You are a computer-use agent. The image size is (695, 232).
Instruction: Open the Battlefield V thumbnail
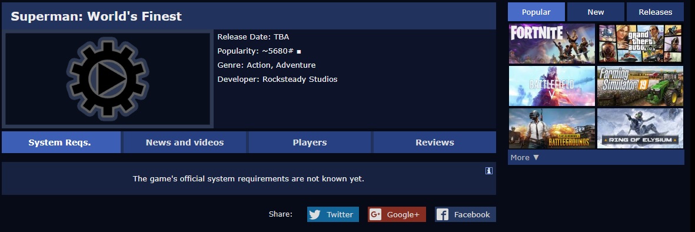pos(552,86)
